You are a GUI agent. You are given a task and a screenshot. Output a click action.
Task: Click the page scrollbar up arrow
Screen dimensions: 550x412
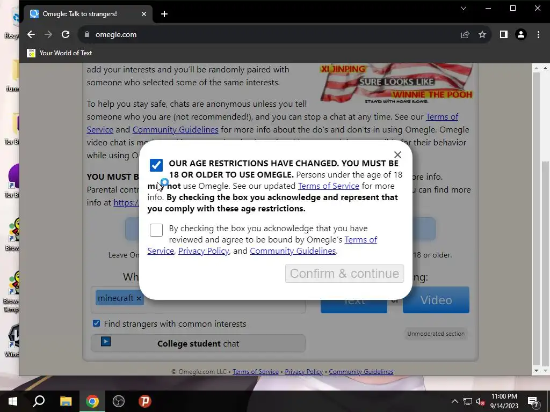click(x=536, y=68)
